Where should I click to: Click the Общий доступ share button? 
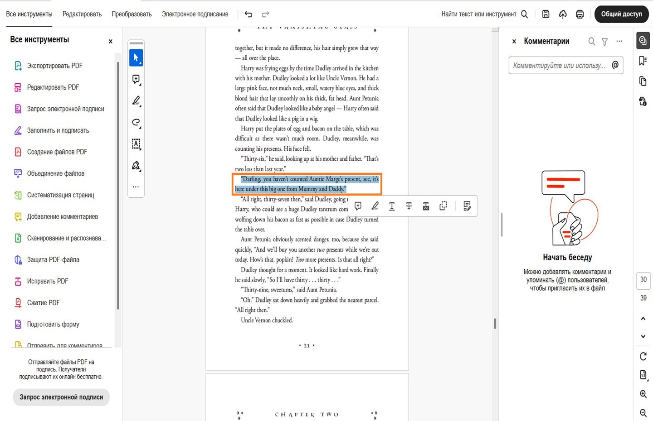(622, 14)
